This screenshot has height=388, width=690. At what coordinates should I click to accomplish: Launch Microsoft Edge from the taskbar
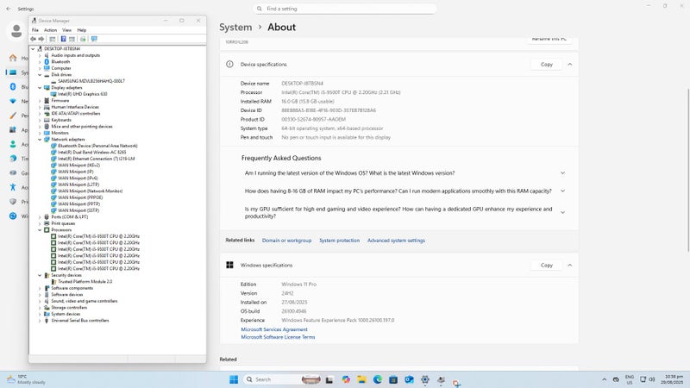378,379
